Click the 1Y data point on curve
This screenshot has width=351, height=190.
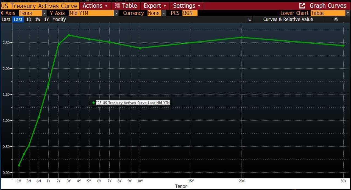[x=48, y=84]
